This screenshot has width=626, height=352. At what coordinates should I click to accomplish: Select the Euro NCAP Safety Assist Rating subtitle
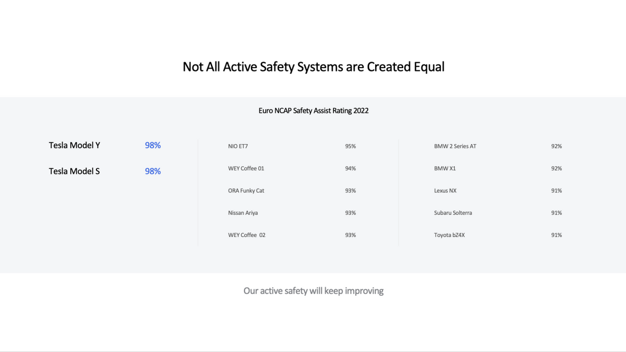(313, 110)
